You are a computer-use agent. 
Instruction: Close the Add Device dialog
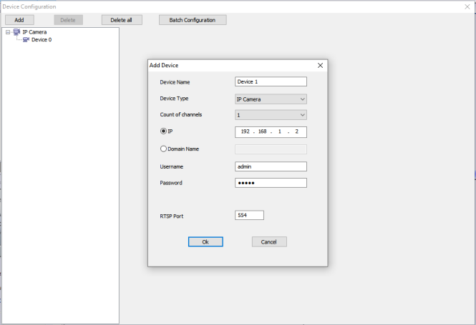(320, 65)
